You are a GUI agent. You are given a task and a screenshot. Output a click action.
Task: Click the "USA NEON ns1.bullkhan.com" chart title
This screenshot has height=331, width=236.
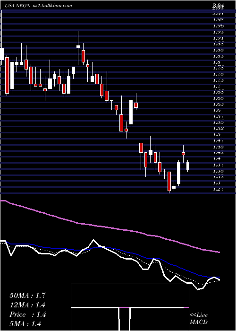(x=39, y=6)
